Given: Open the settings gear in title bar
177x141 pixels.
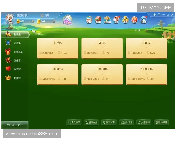Looking at the screenshot, I should [x=154, y=14].
